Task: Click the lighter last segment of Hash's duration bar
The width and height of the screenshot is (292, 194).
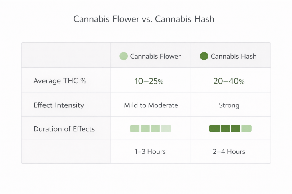Action: click(246, 128)
